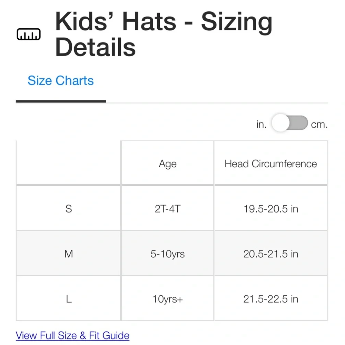Click the Kids' Hats Sizing Details heading
Viewport: 345px width, 345px height.
tap(164, 34)
